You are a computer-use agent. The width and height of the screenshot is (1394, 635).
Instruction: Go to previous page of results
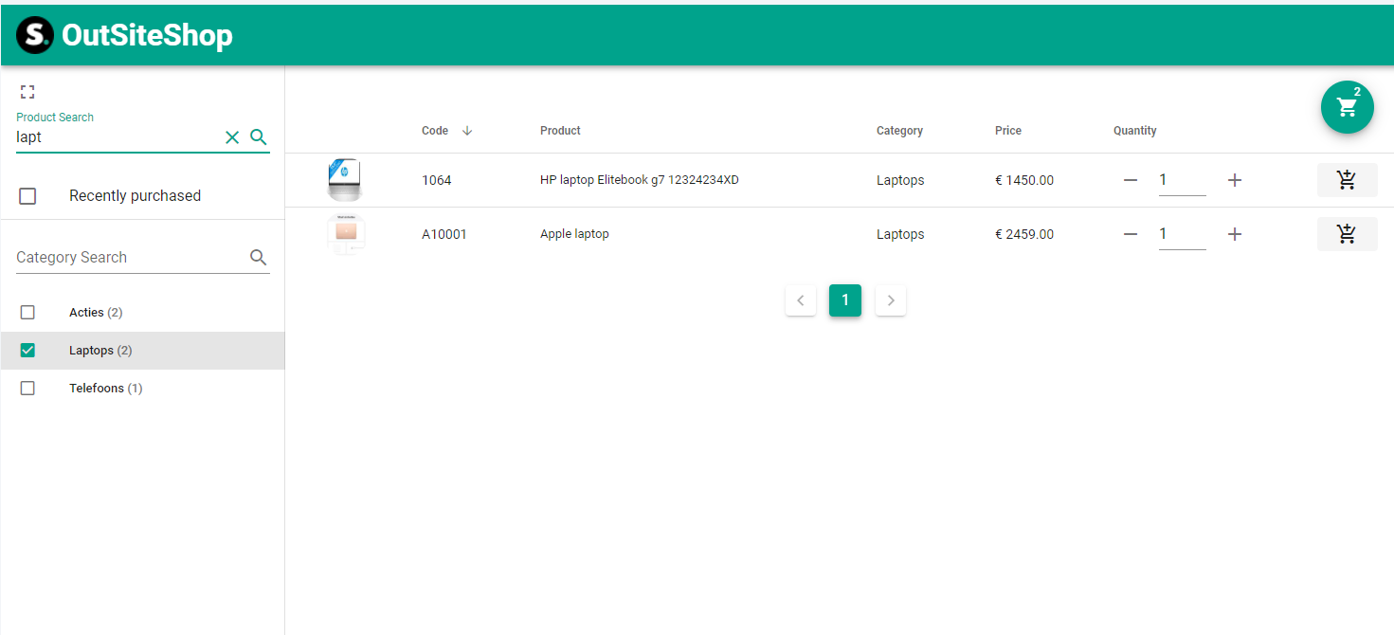pyautogui.click(x=801, y=300)
